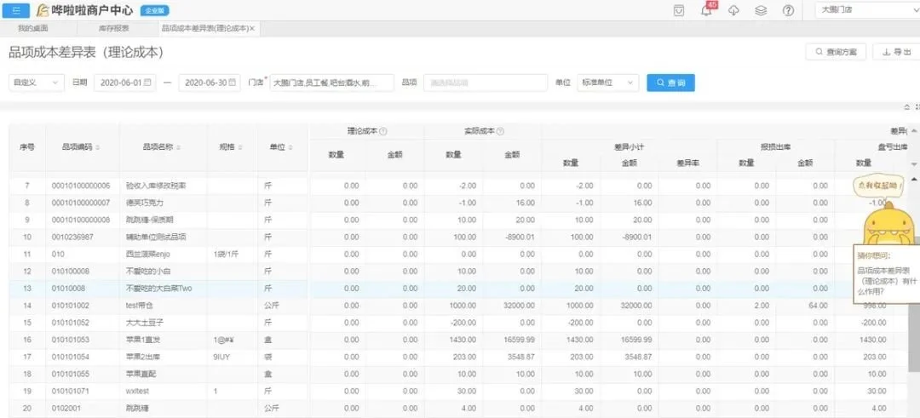The image size is (920, 418).
Task: Click item name 辅助单位测试品项
Action: pyautogui.click(x=156, y=237)
